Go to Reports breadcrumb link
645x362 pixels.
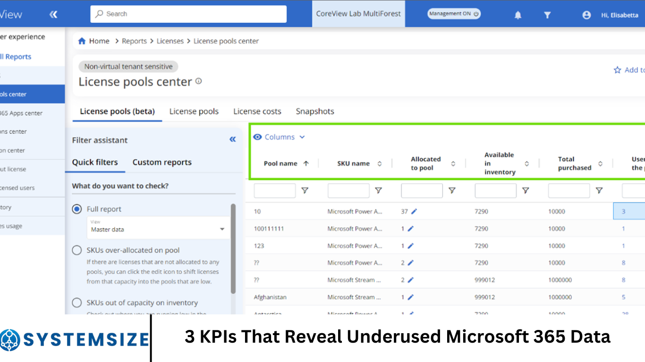(134, 41)
